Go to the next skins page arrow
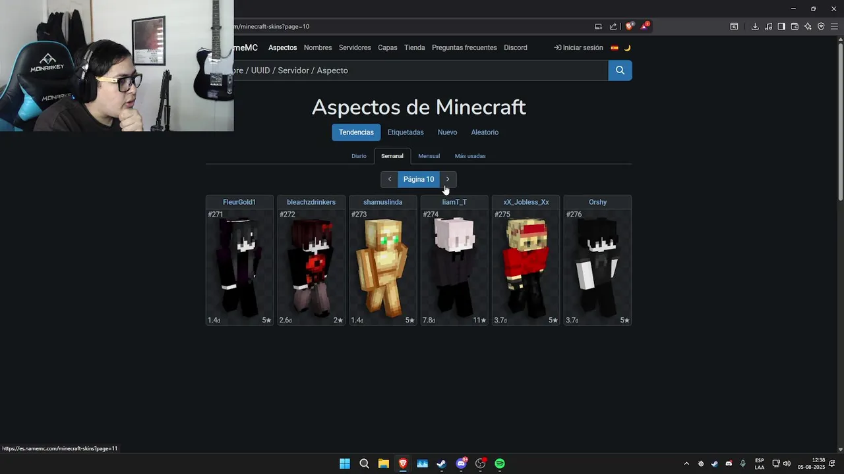 pos(448,179)
